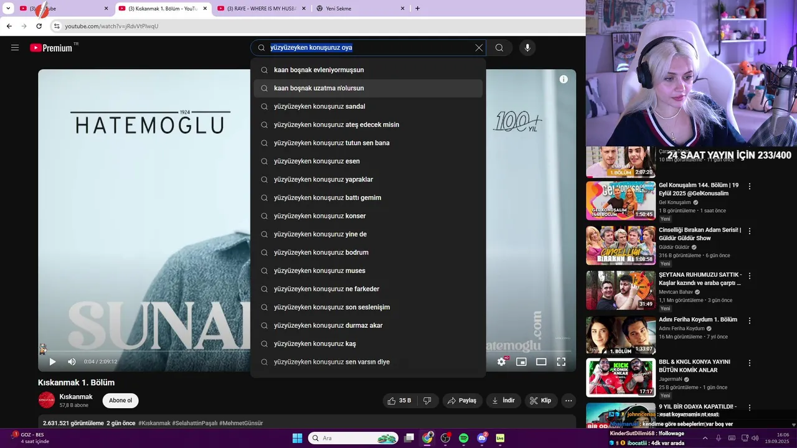797x448 pixels.
Task: Go to YouTube Premium home logo
Action: point(51,48)
